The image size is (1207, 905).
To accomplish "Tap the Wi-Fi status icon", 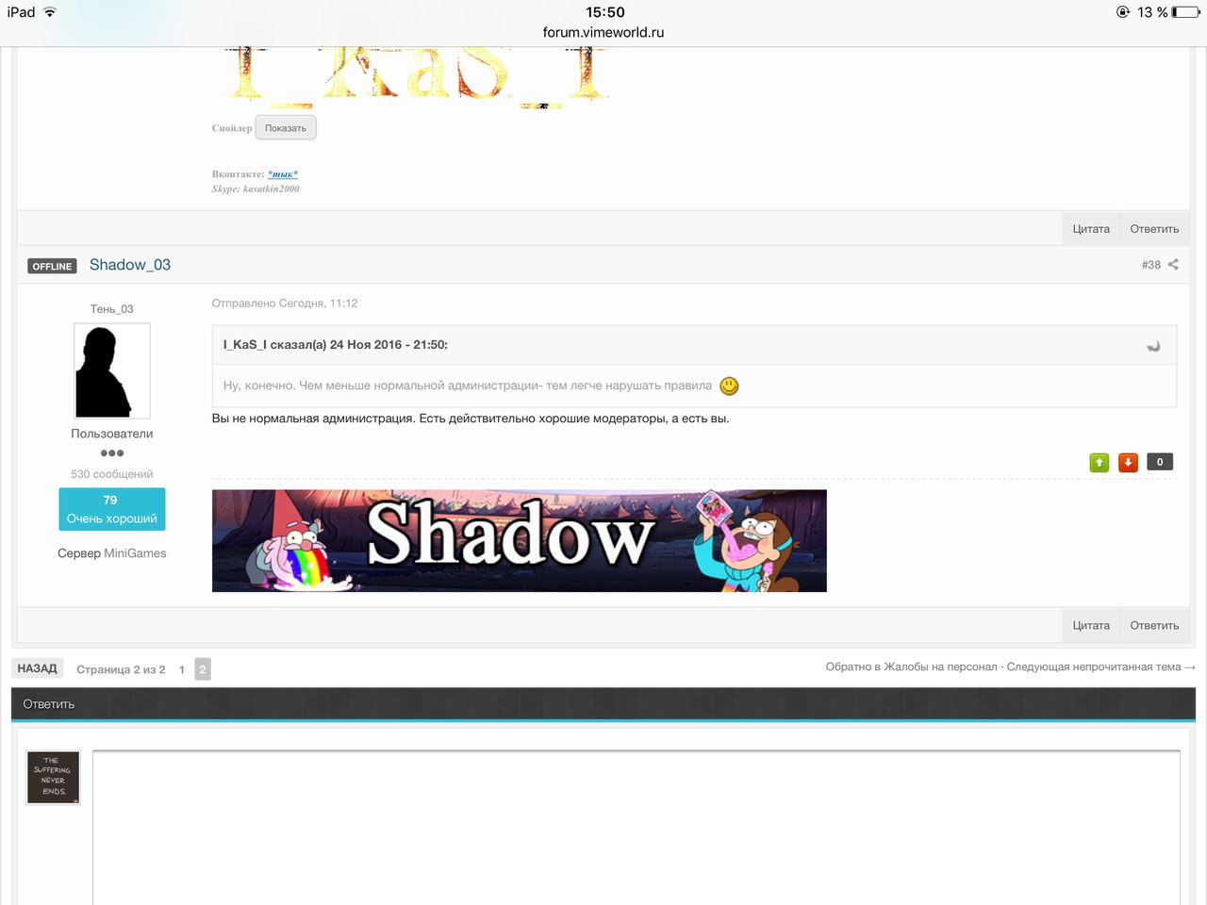I will point(50,12).
